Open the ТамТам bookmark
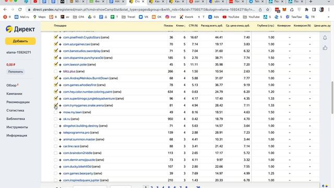The image size is (334, 188). pyautogui.click(x=293, y=17)
